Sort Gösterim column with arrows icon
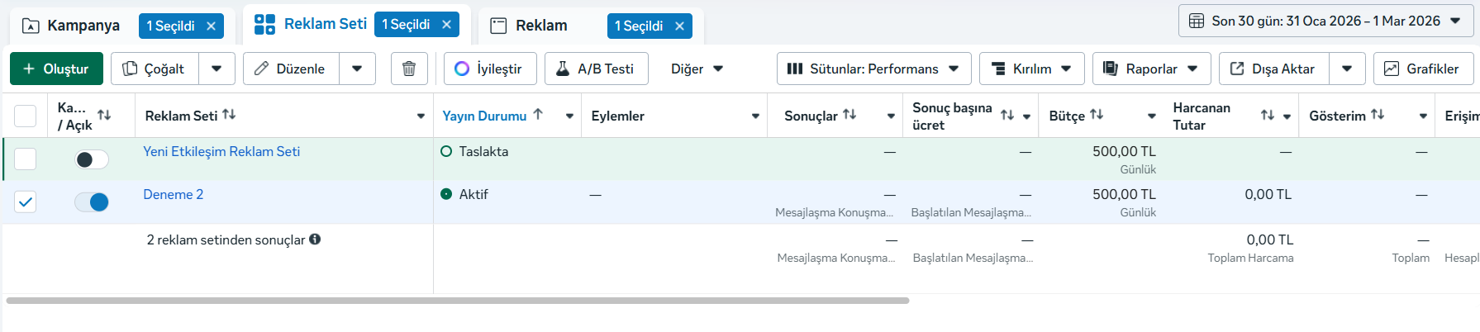This screenshot has width=1480, height=332. pos(1378,115)
